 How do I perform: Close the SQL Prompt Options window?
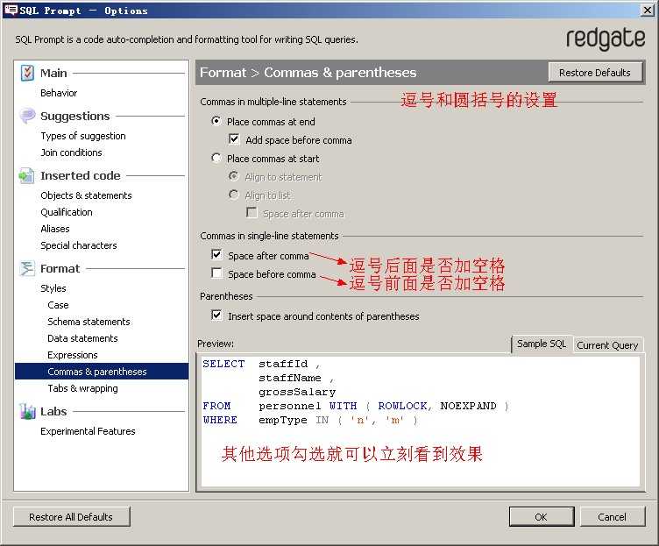[648, 11]
